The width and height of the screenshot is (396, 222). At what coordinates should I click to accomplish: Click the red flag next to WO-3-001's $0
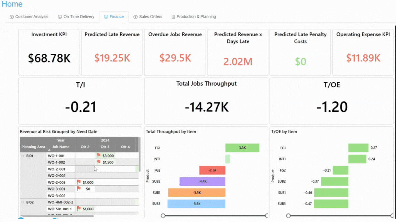[x=78, y=188]
